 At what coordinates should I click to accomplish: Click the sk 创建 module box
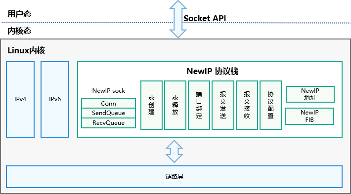click(152, 105)
